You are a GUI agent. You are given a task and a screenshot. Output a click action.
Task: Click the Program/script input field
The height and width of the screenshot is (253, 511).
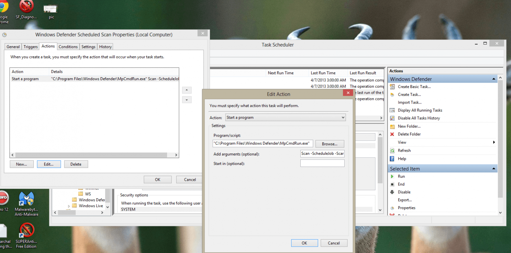[263, 143]
